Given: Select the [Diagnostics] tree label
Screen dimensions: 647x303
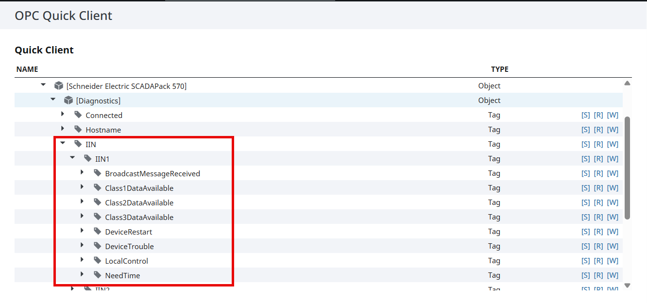Looking at the screenshot, I should (x=98, y=101).
